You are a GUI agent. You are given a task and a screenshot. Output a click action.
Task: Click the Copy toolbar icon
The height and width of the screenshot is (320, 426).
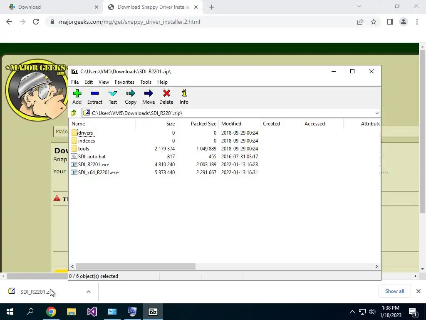coord(130,93)
